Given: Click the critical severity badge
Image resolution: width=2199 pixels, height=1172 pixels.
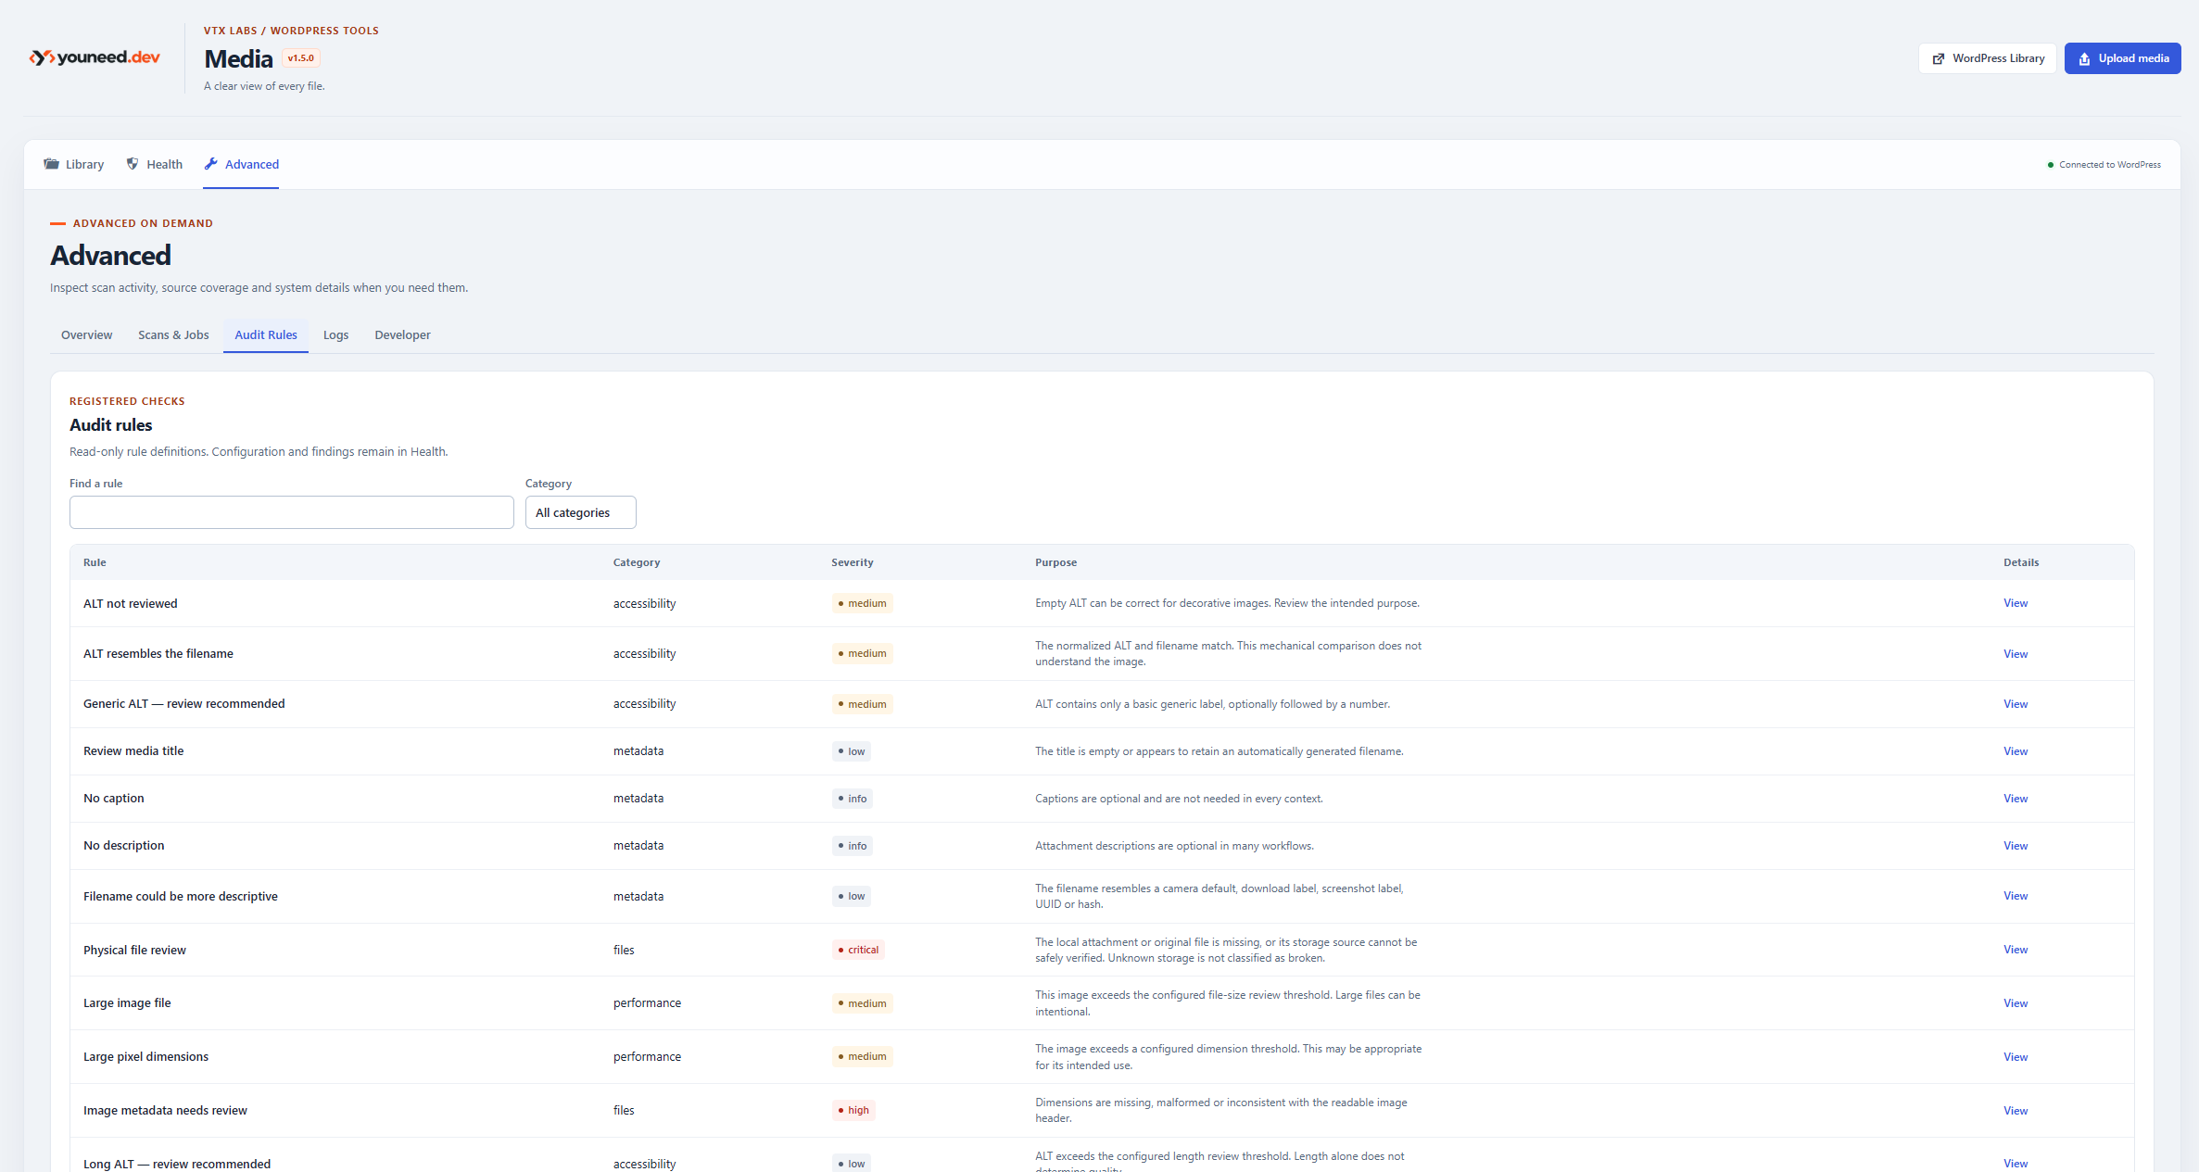Looking at the screenshot, I should (858, 950).
